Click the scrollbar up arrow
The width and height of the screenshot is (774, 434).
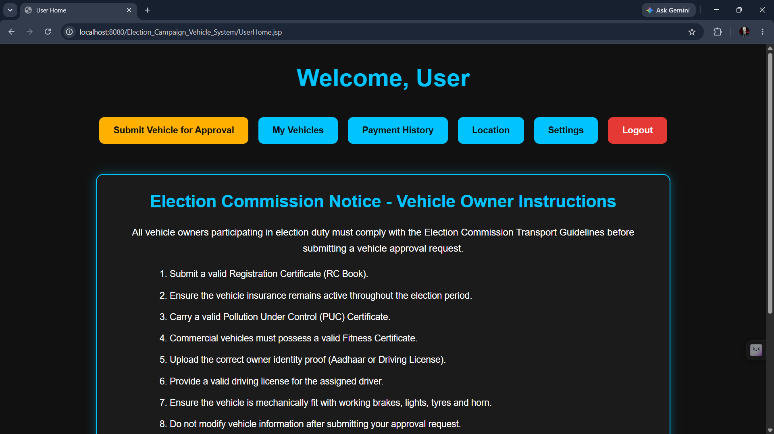tap(770, 48)
